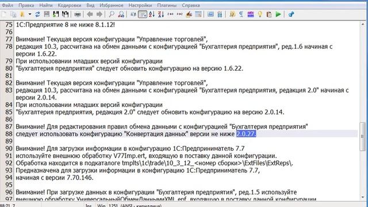Click line number 75 in the margin

click(x=9, y=25)
